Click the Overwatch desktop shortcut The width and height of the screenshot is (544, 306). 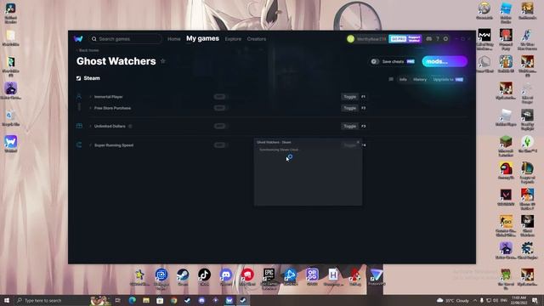click(x=484, y=11)
